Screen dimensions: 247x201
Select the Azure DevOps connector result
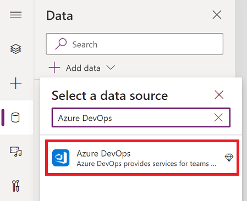point(142,158)
